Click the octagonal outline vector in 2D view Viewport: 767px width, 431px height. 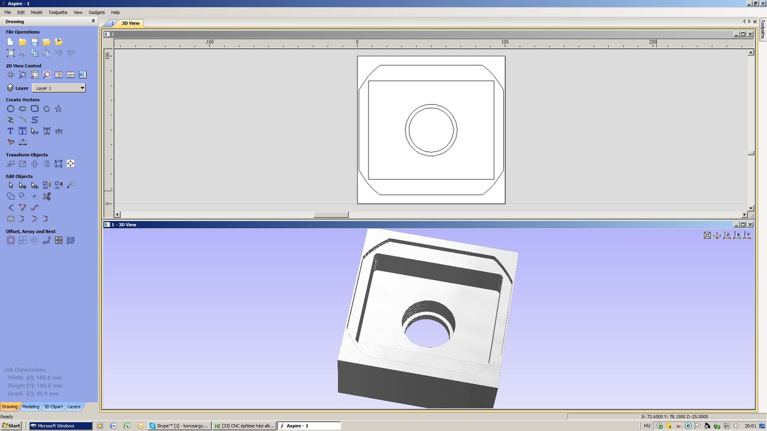431,130
